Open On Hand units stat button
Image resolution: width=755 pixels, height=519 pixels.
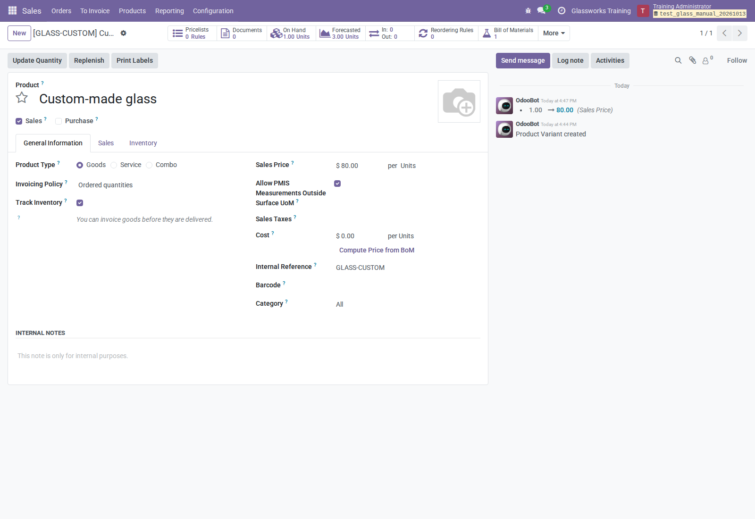pyautogui.click(x=291, y=33)
